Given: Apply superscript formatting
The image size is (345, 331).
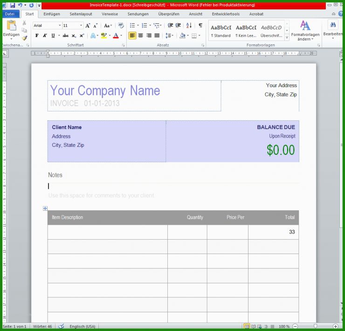Looking at the screenshot, I should coord(82,35).
